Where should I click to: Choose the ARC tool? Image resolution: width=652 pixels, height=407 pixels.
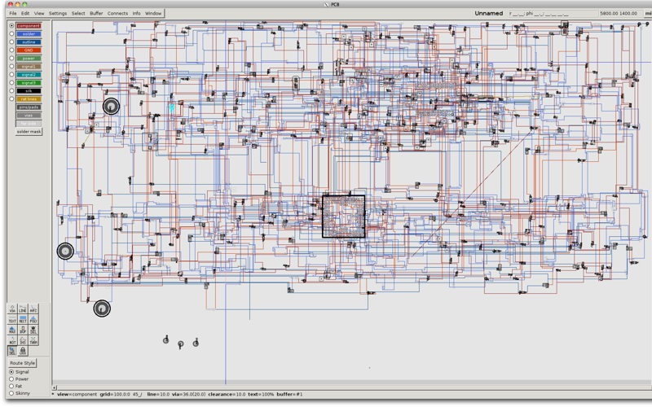click(33, 309)
